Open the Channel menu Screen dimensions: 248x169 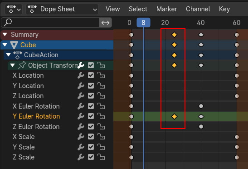click(x=198, y=9)
